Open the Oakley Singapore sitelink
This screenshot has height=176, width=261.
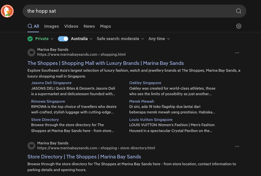coord(145,83)
